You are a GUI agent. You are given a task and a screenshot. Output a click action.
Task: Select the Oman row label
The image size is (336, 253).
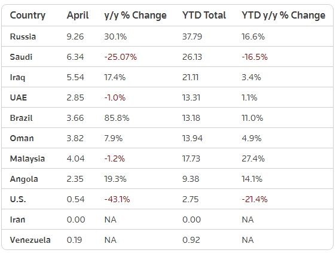click(x=22, y=139)
